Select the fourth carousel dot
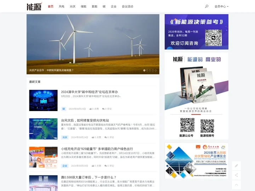Image resolution: width=255 pixels, height=191 pixels. tap(153, 70)
